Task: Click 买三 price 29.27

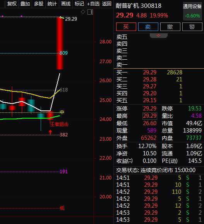Action: [x=150, y=86]
